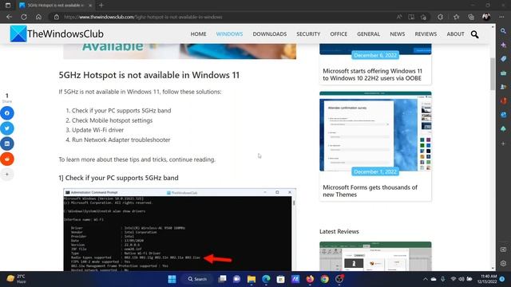Open the REVIEWS menu item

(x=426, y=33)
